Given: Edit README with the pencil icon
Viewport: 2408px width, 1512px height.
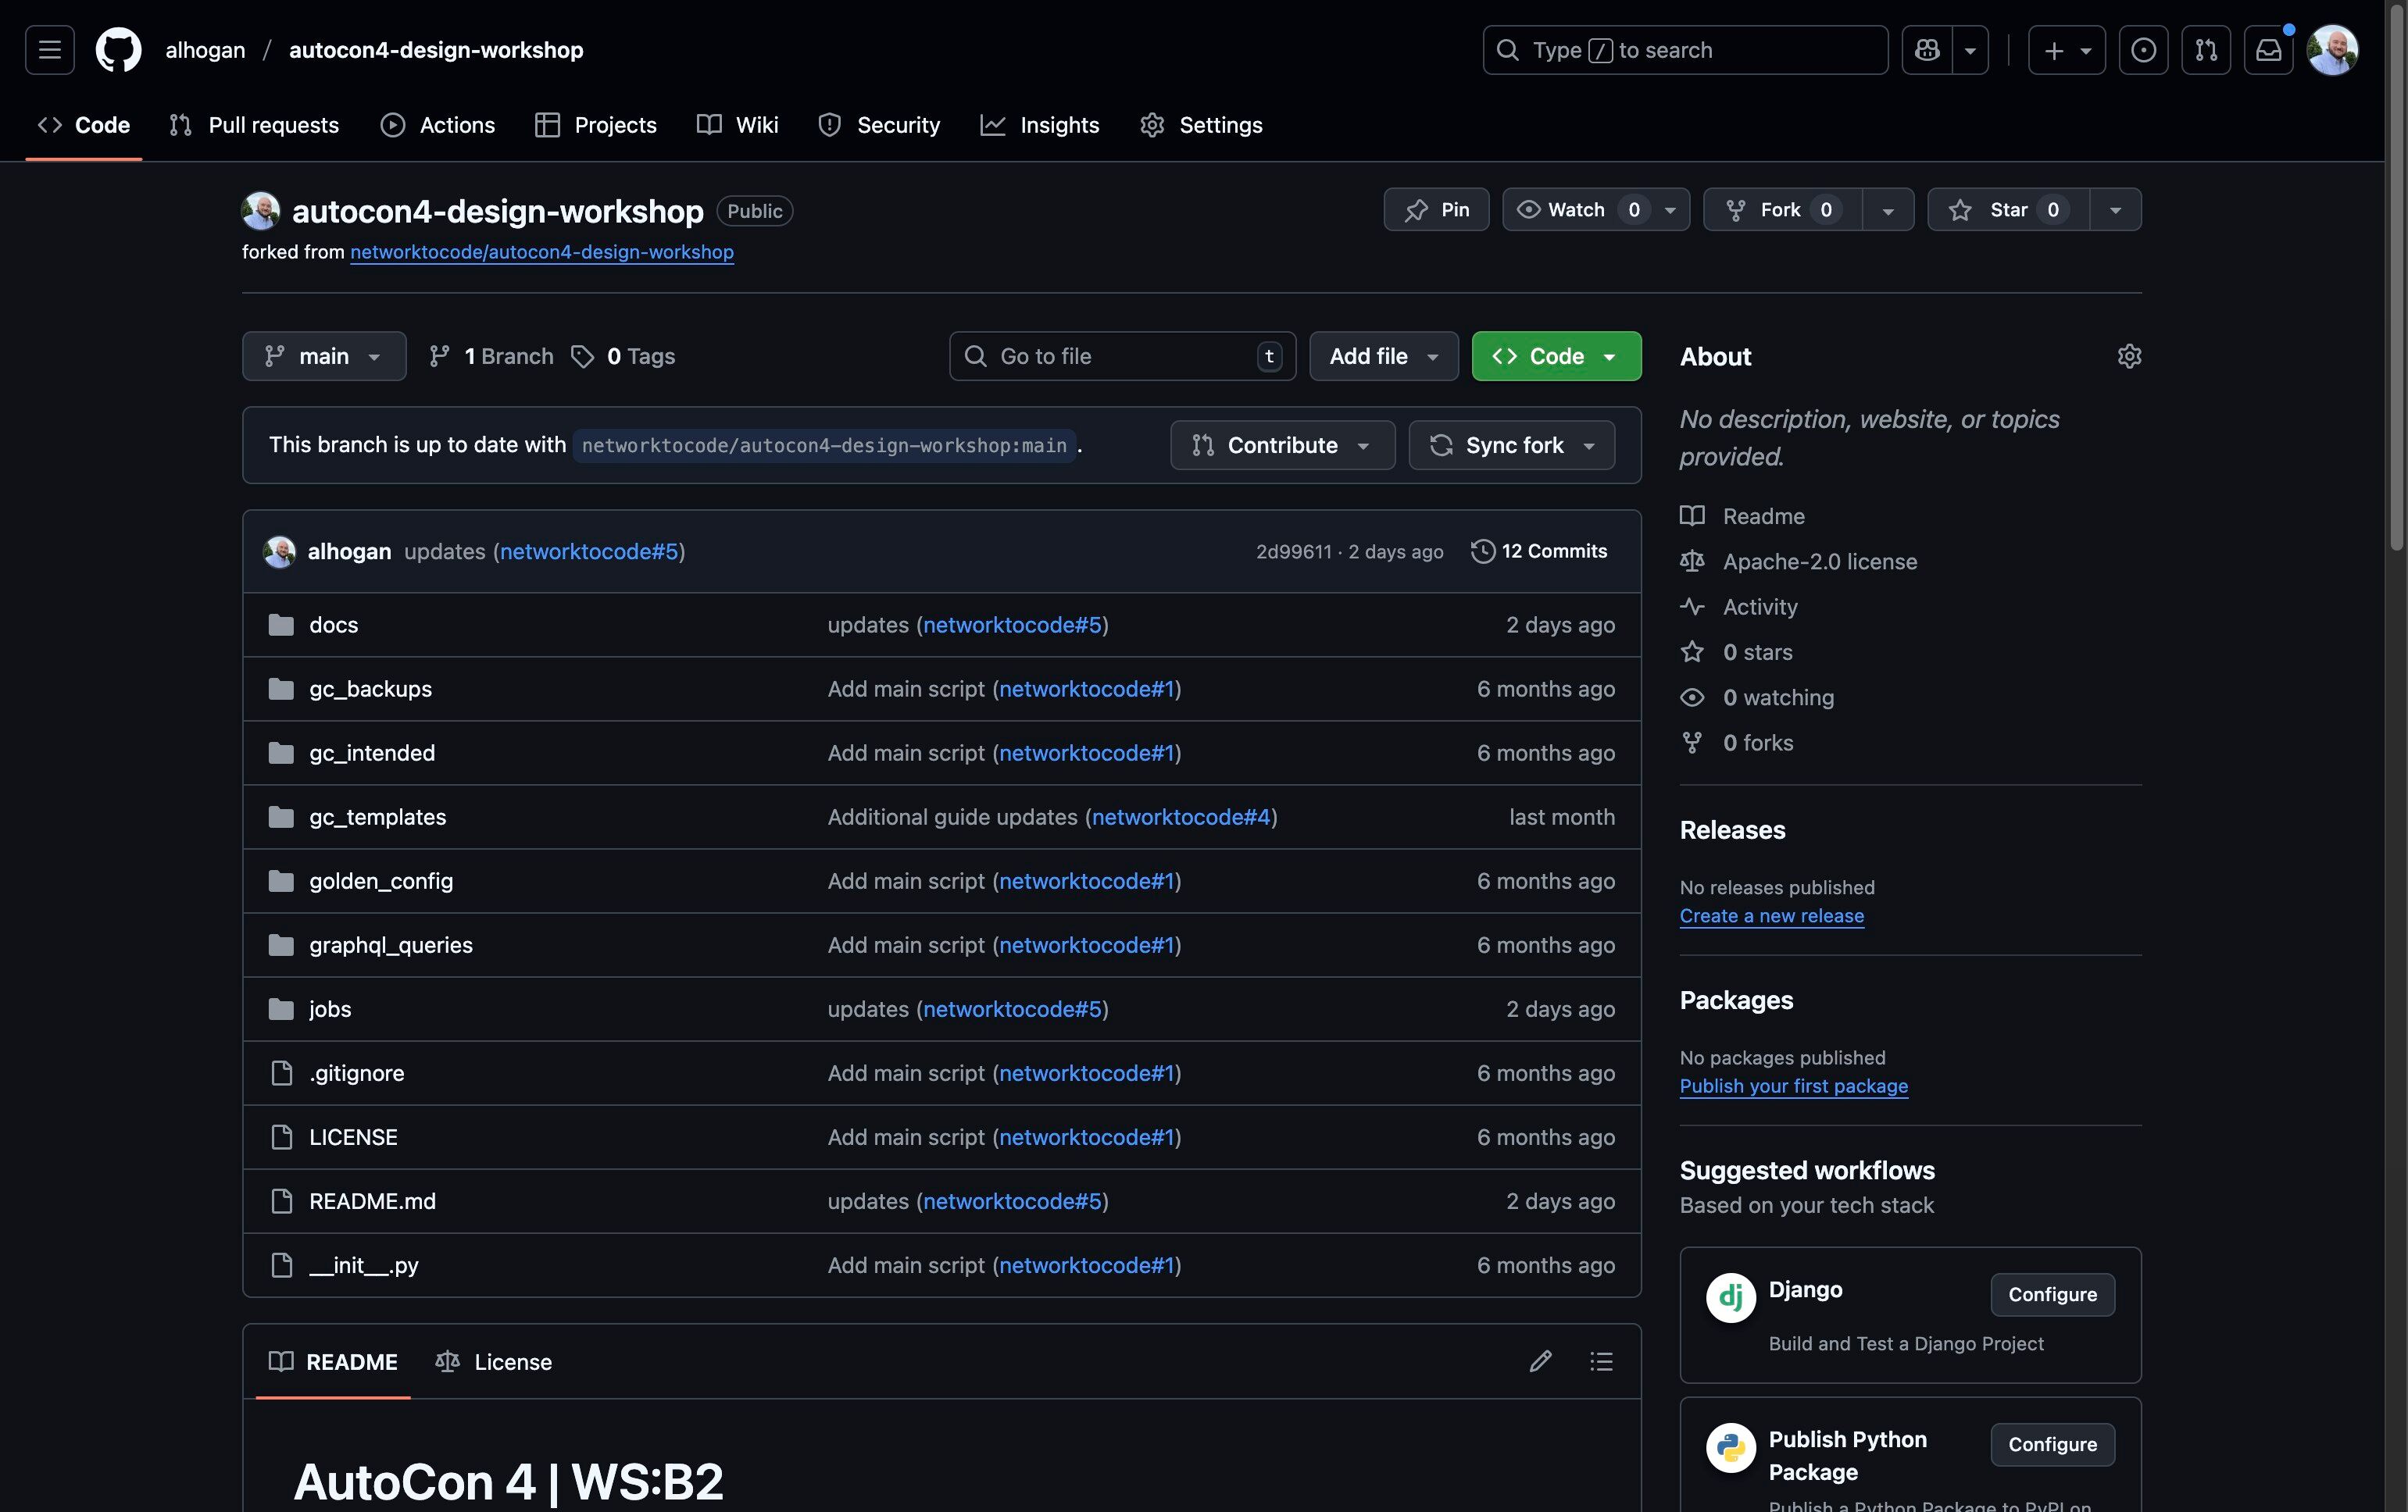Looking at the screenshot, I should 1540,1361.
